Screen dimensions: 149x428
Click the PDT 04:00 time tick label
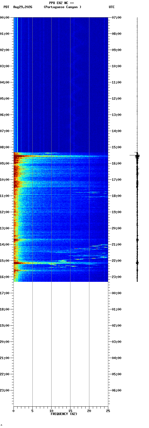5,82
